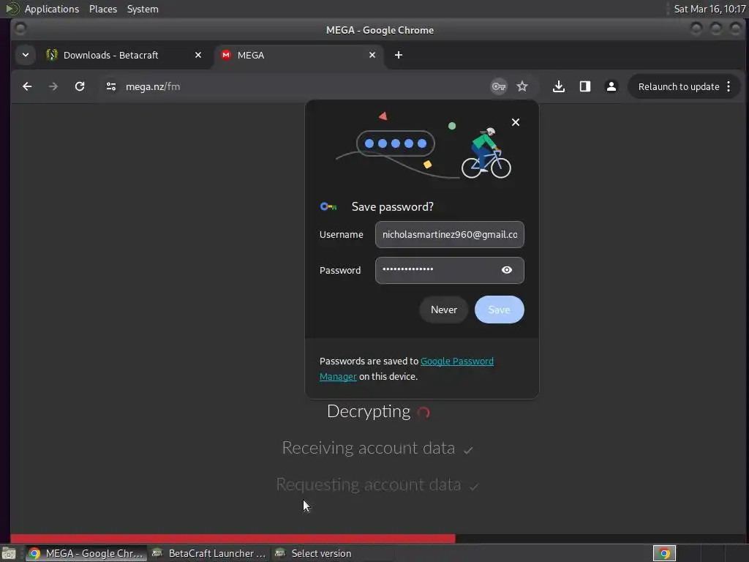Expand the tab search dropdown arrow

coord(26,55)
